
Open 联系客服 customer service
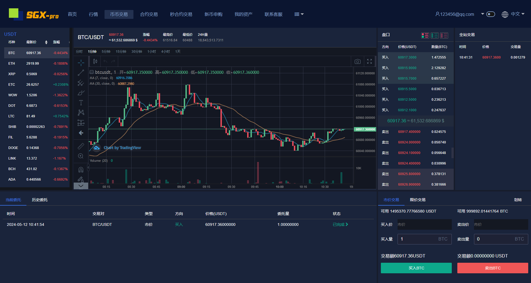[274, 14]
